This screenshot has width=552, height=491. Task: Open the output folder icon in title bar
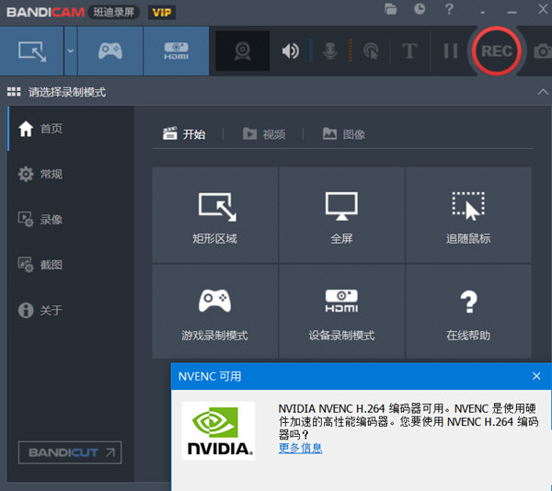[x=390, y=9]
